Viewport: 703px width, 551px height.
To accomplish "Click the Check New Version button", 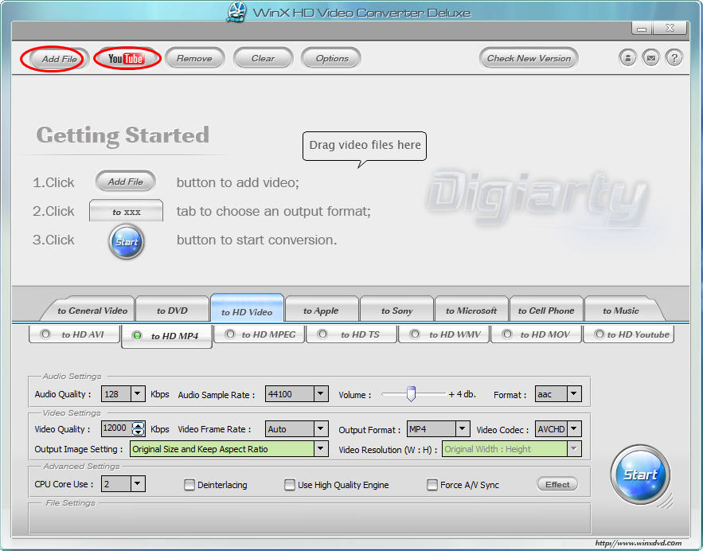I will click(529, 58).
